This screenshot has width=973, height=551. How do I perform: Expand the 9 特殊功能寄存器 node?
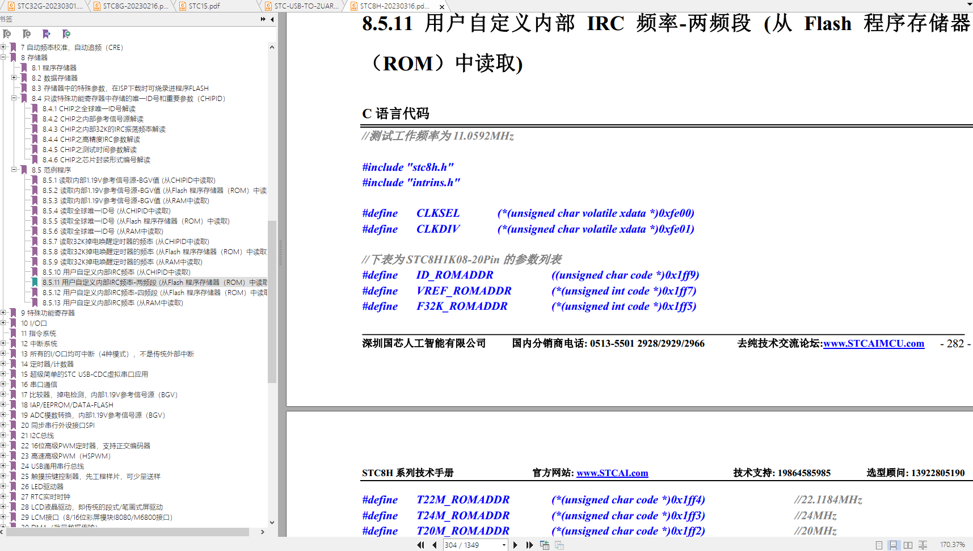tap(3, 313)
